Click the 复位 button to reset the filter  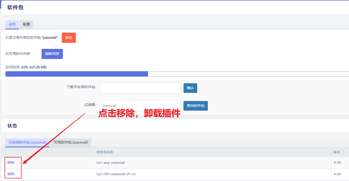pos(69,37)
